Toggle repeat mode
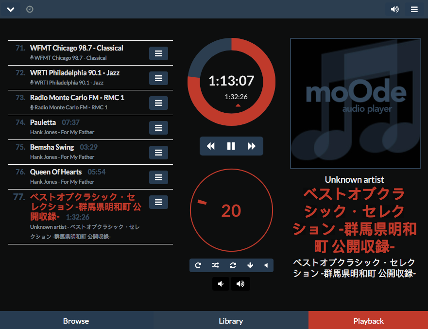 point(198,265)
